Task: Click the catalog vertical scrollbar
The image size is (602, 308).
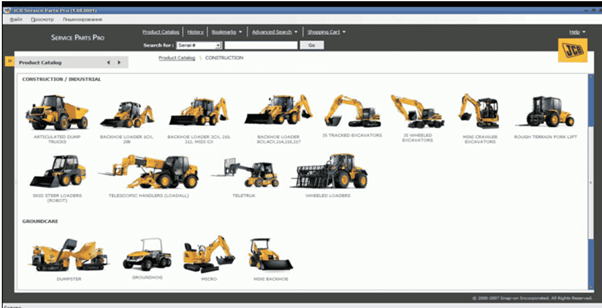Action: point(591,182)
